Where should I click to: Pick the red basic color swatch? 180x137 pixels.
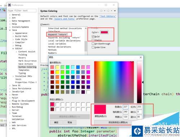click(x=52, y=72)
